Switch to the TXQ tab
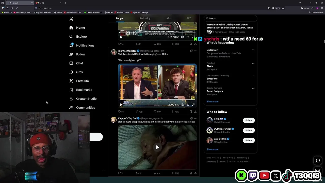Screen dimensions: 325x183 coord(189,18)
